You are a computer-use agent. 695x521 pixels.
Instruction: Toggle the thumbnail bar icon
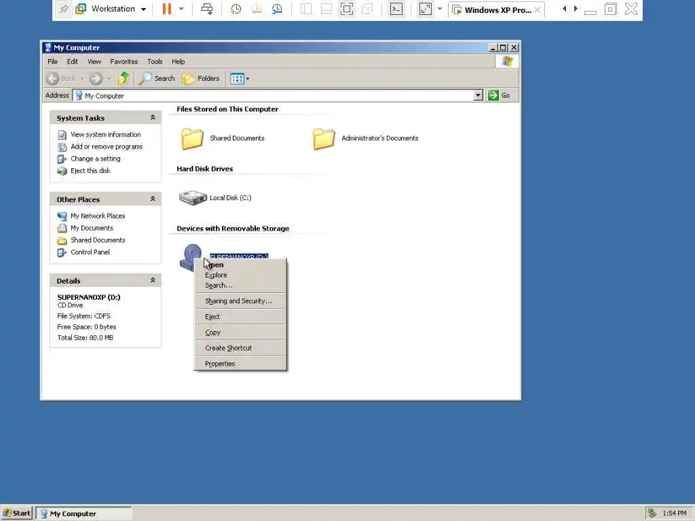click(x=326, y=9)
